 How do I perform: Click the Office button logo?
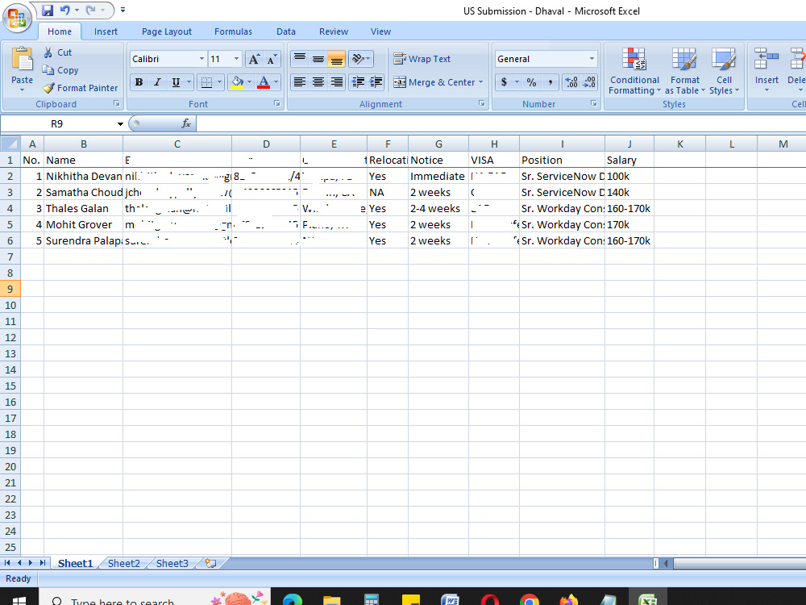[x=17, y=18]
